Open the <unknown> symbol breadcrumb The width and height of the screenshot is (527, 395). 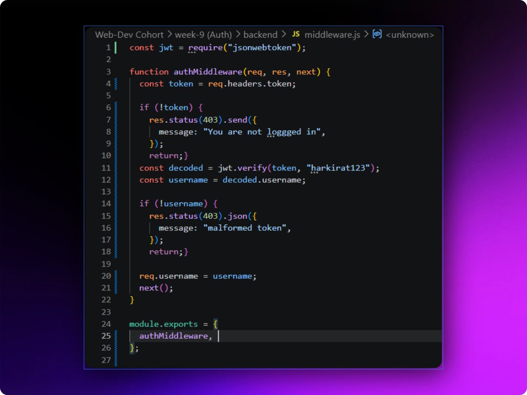(x=410, y=35)
